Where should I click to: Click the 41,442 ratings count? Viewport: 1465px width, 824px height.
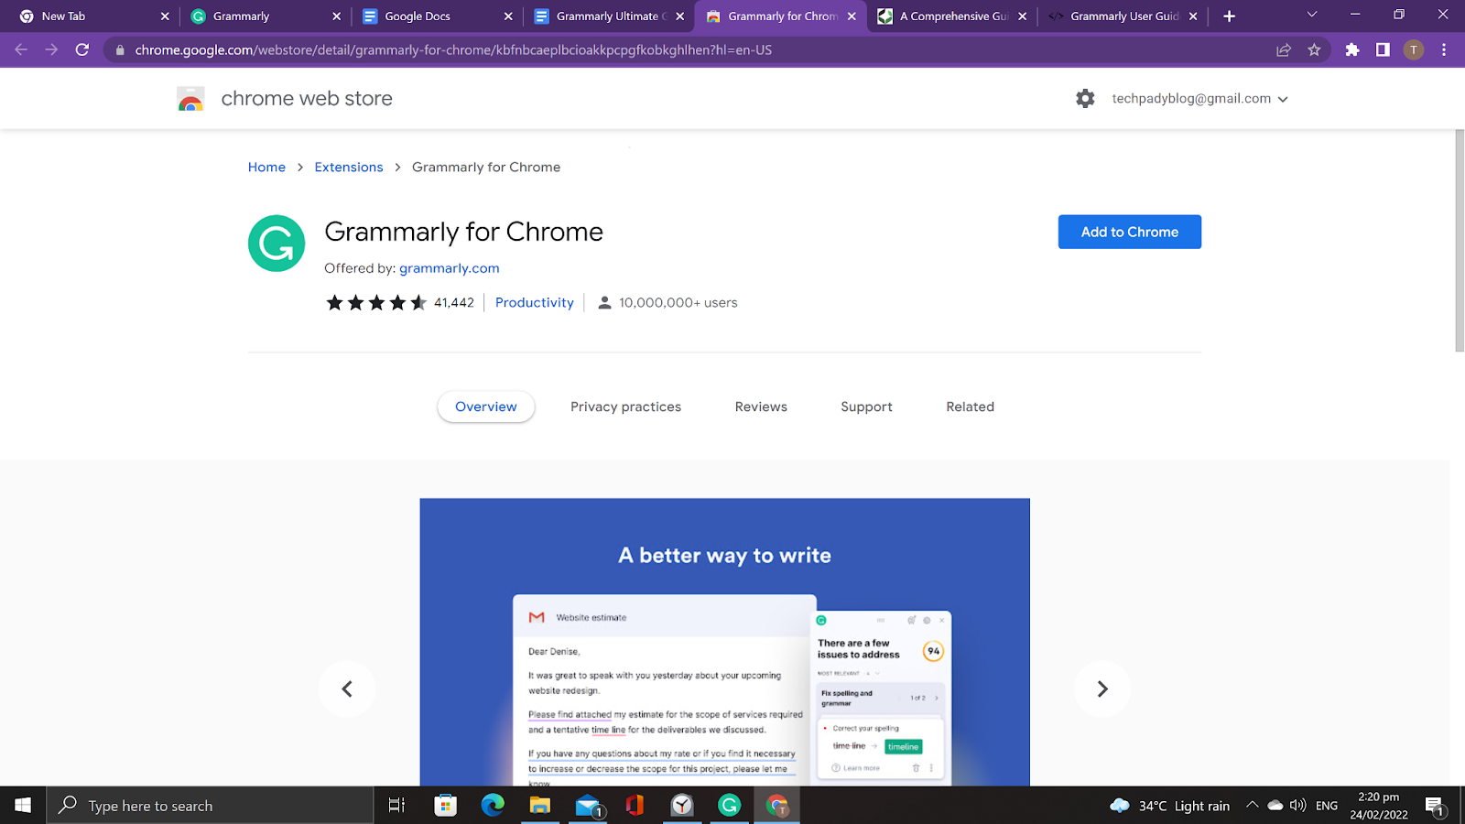tap(454, 302)
